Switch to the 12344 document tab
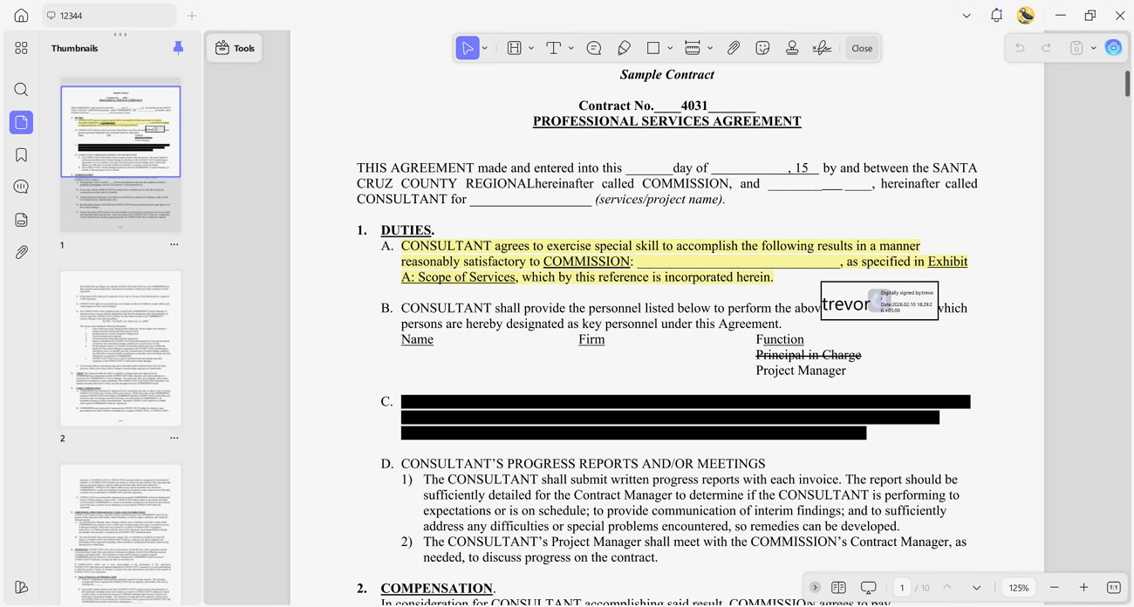 [109, 16]
